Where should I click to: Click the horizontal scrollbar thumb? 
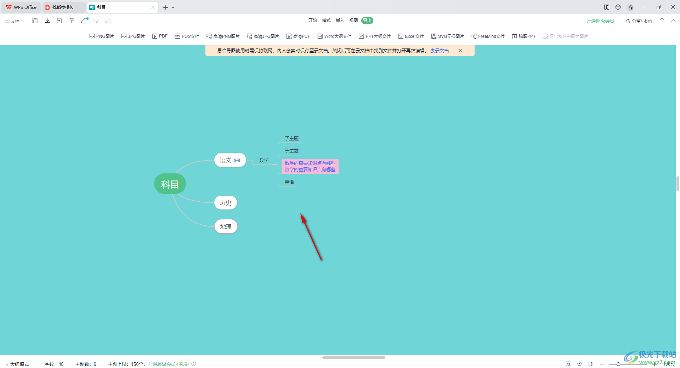354,357
